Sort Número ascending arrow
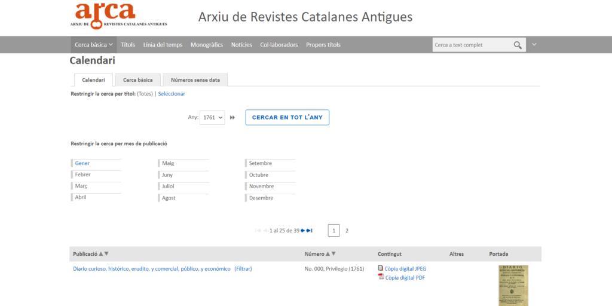Image resolution: width=612 pixels, height=306 pixels. tap(328, 253)
